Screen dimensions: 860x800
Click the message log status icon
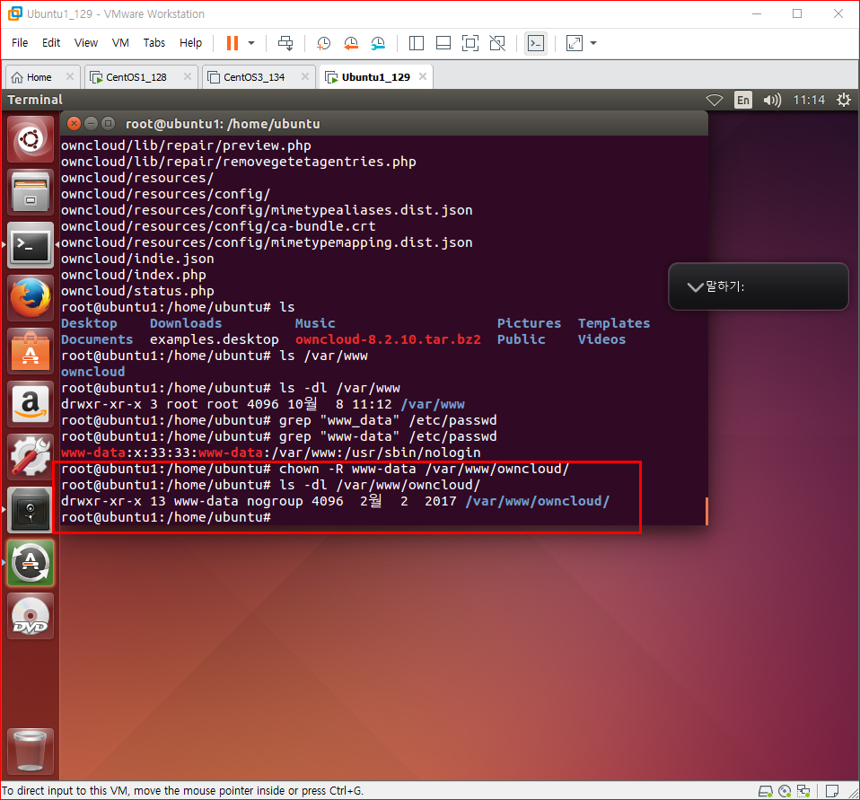pos(832,791)
